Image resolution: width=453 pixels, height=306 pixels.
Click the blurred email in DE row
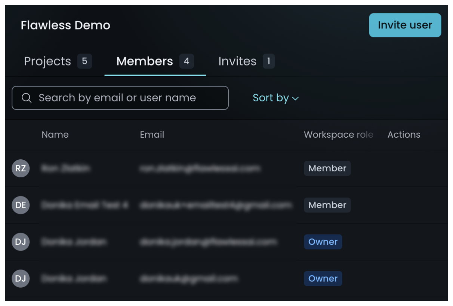215,205
